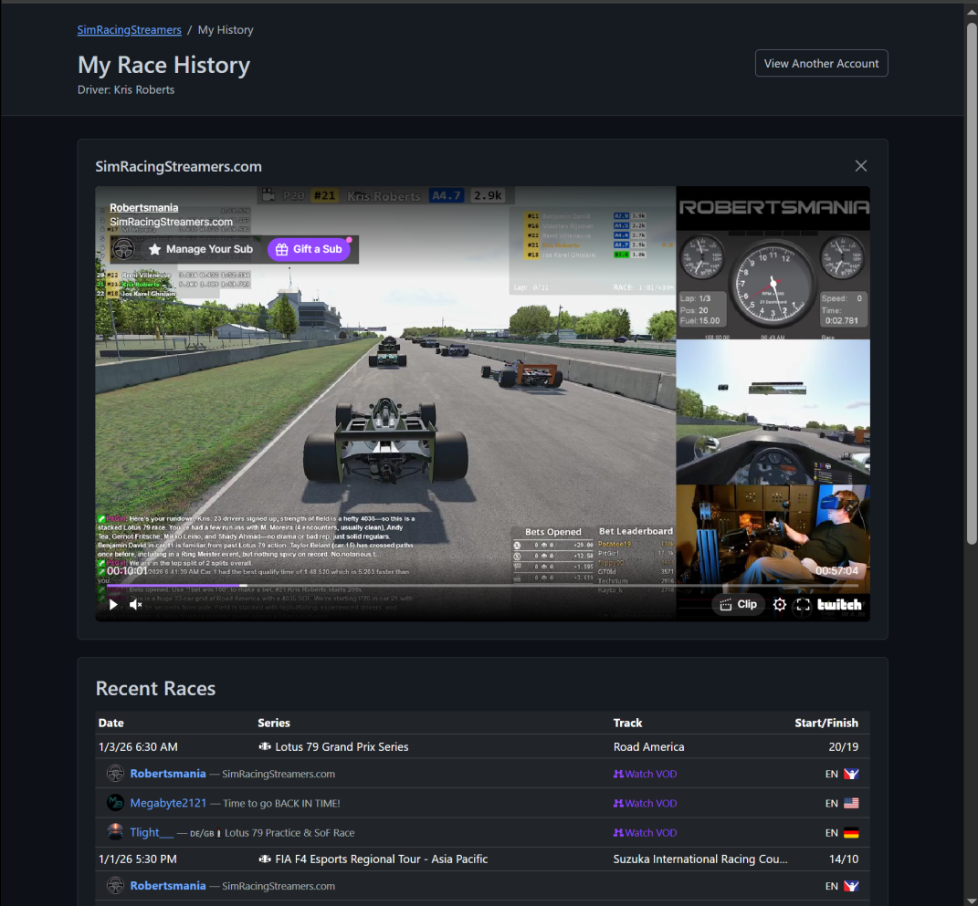Click the Robertsmania channel avatar in the video

pyautogui.click(x=122, y=249)
